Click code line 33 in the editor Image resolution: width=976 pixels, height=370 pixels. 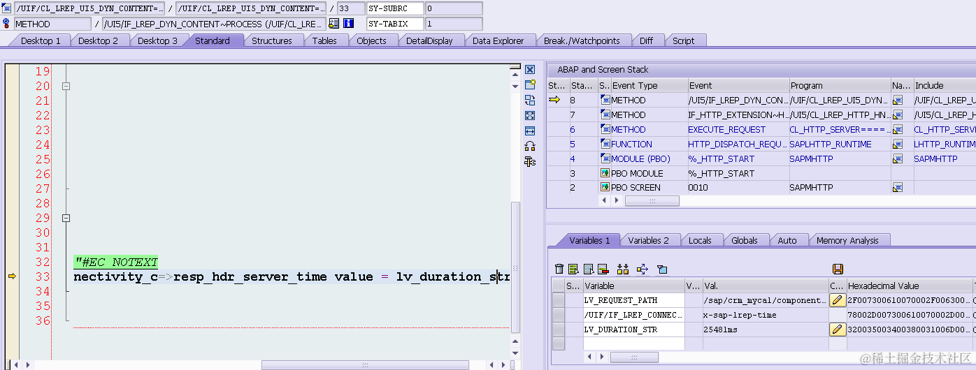(292, 276)
